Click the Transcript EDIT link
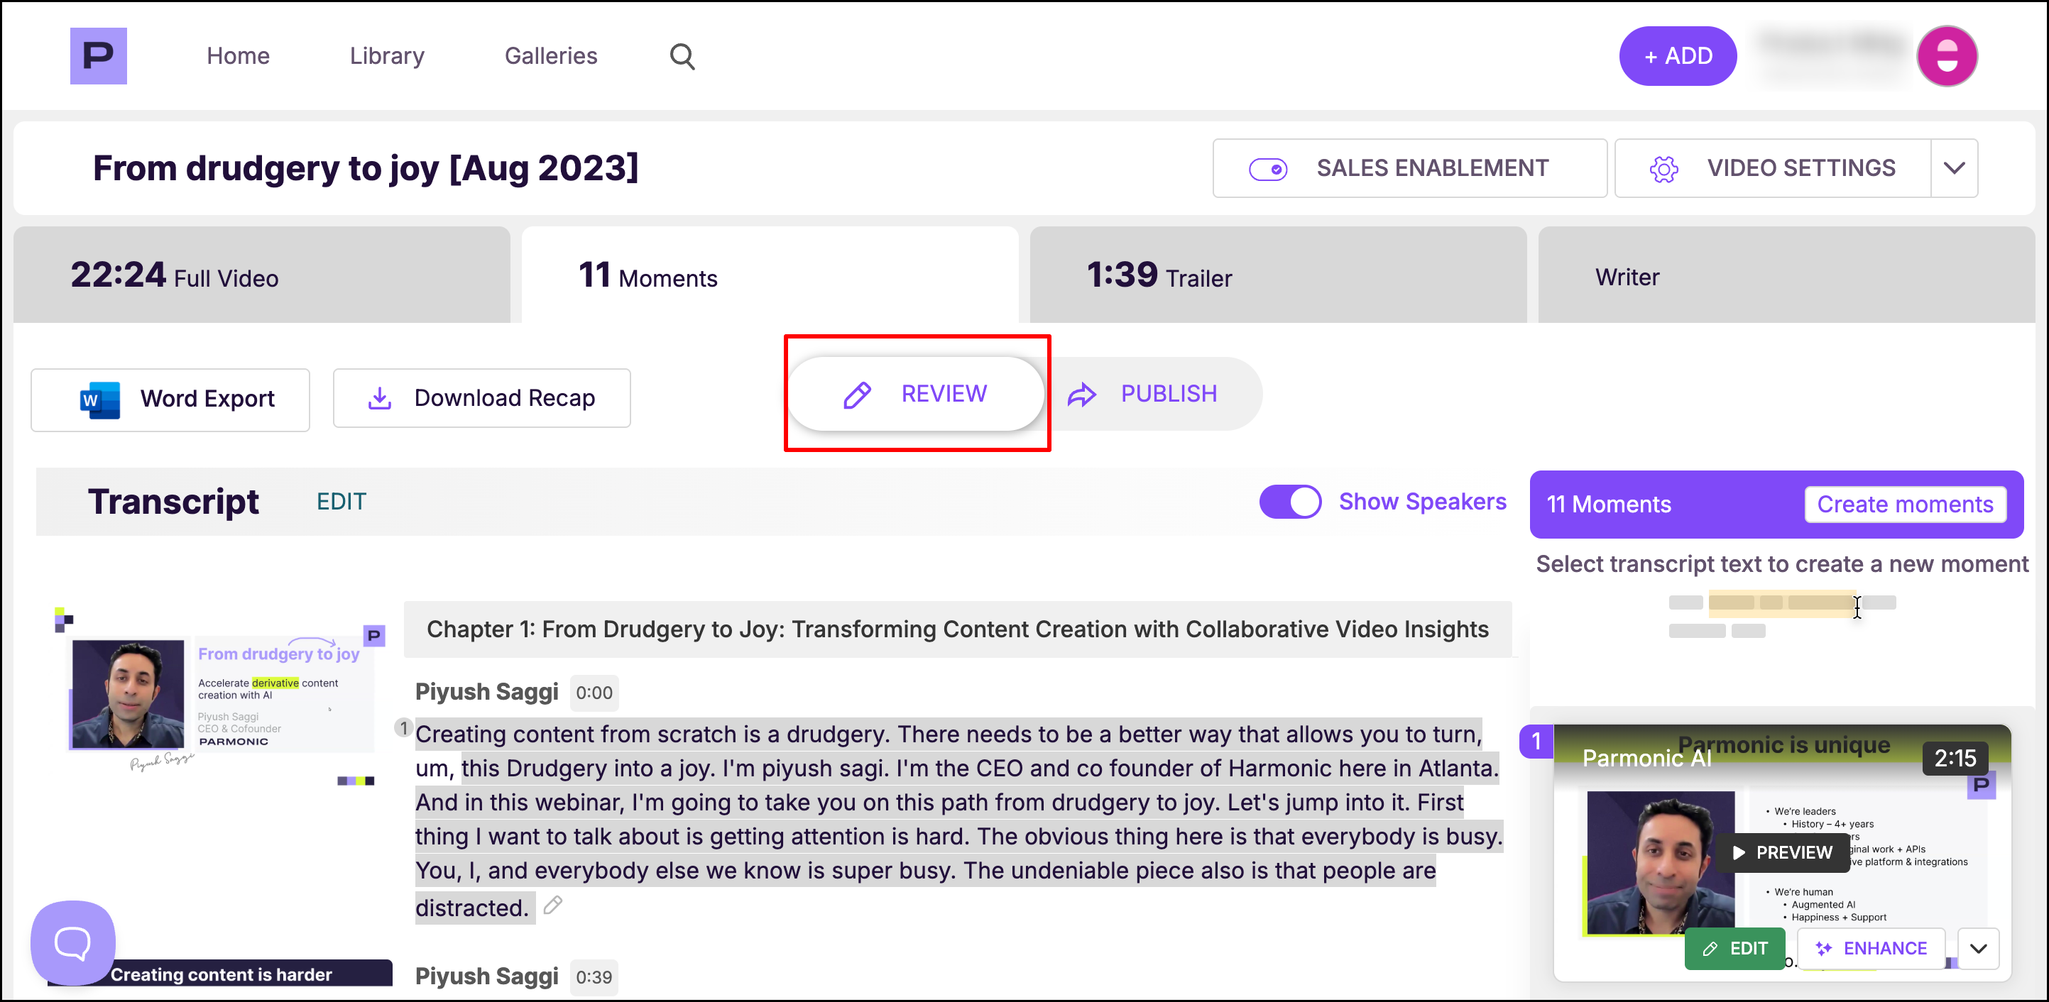 pos(341,502)
